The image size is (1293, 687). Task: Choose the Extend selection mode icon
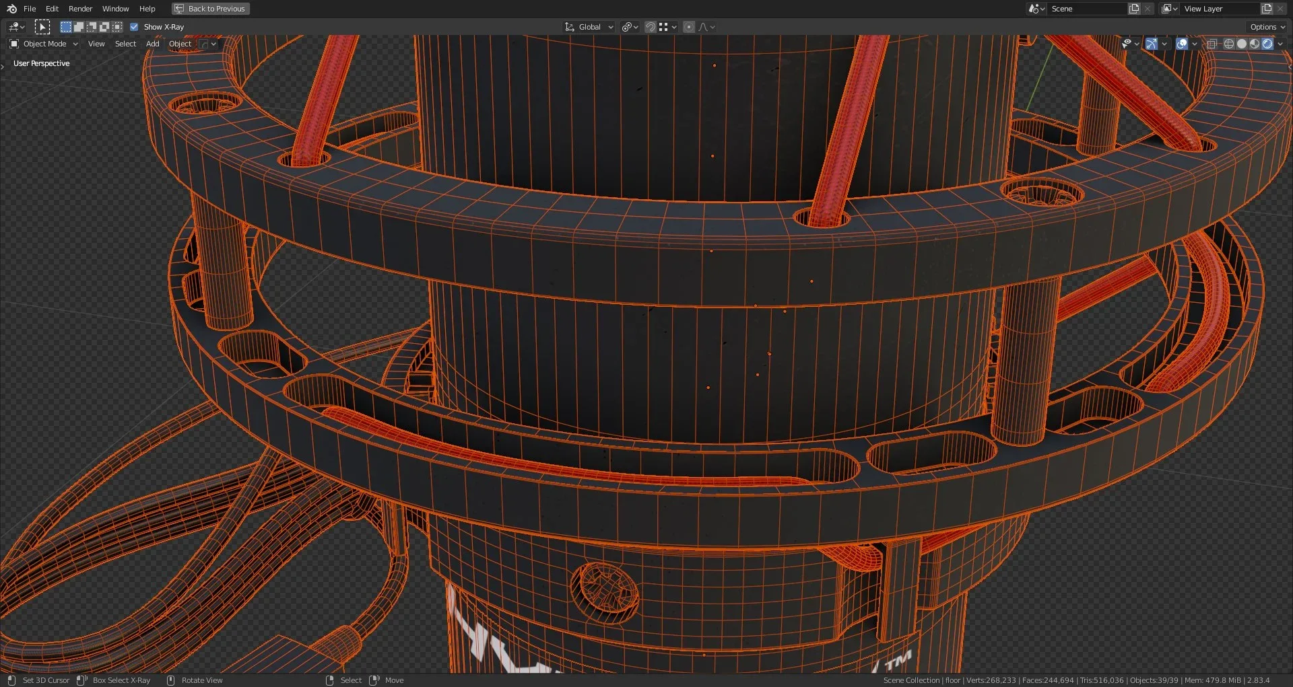tap(79, 27)
